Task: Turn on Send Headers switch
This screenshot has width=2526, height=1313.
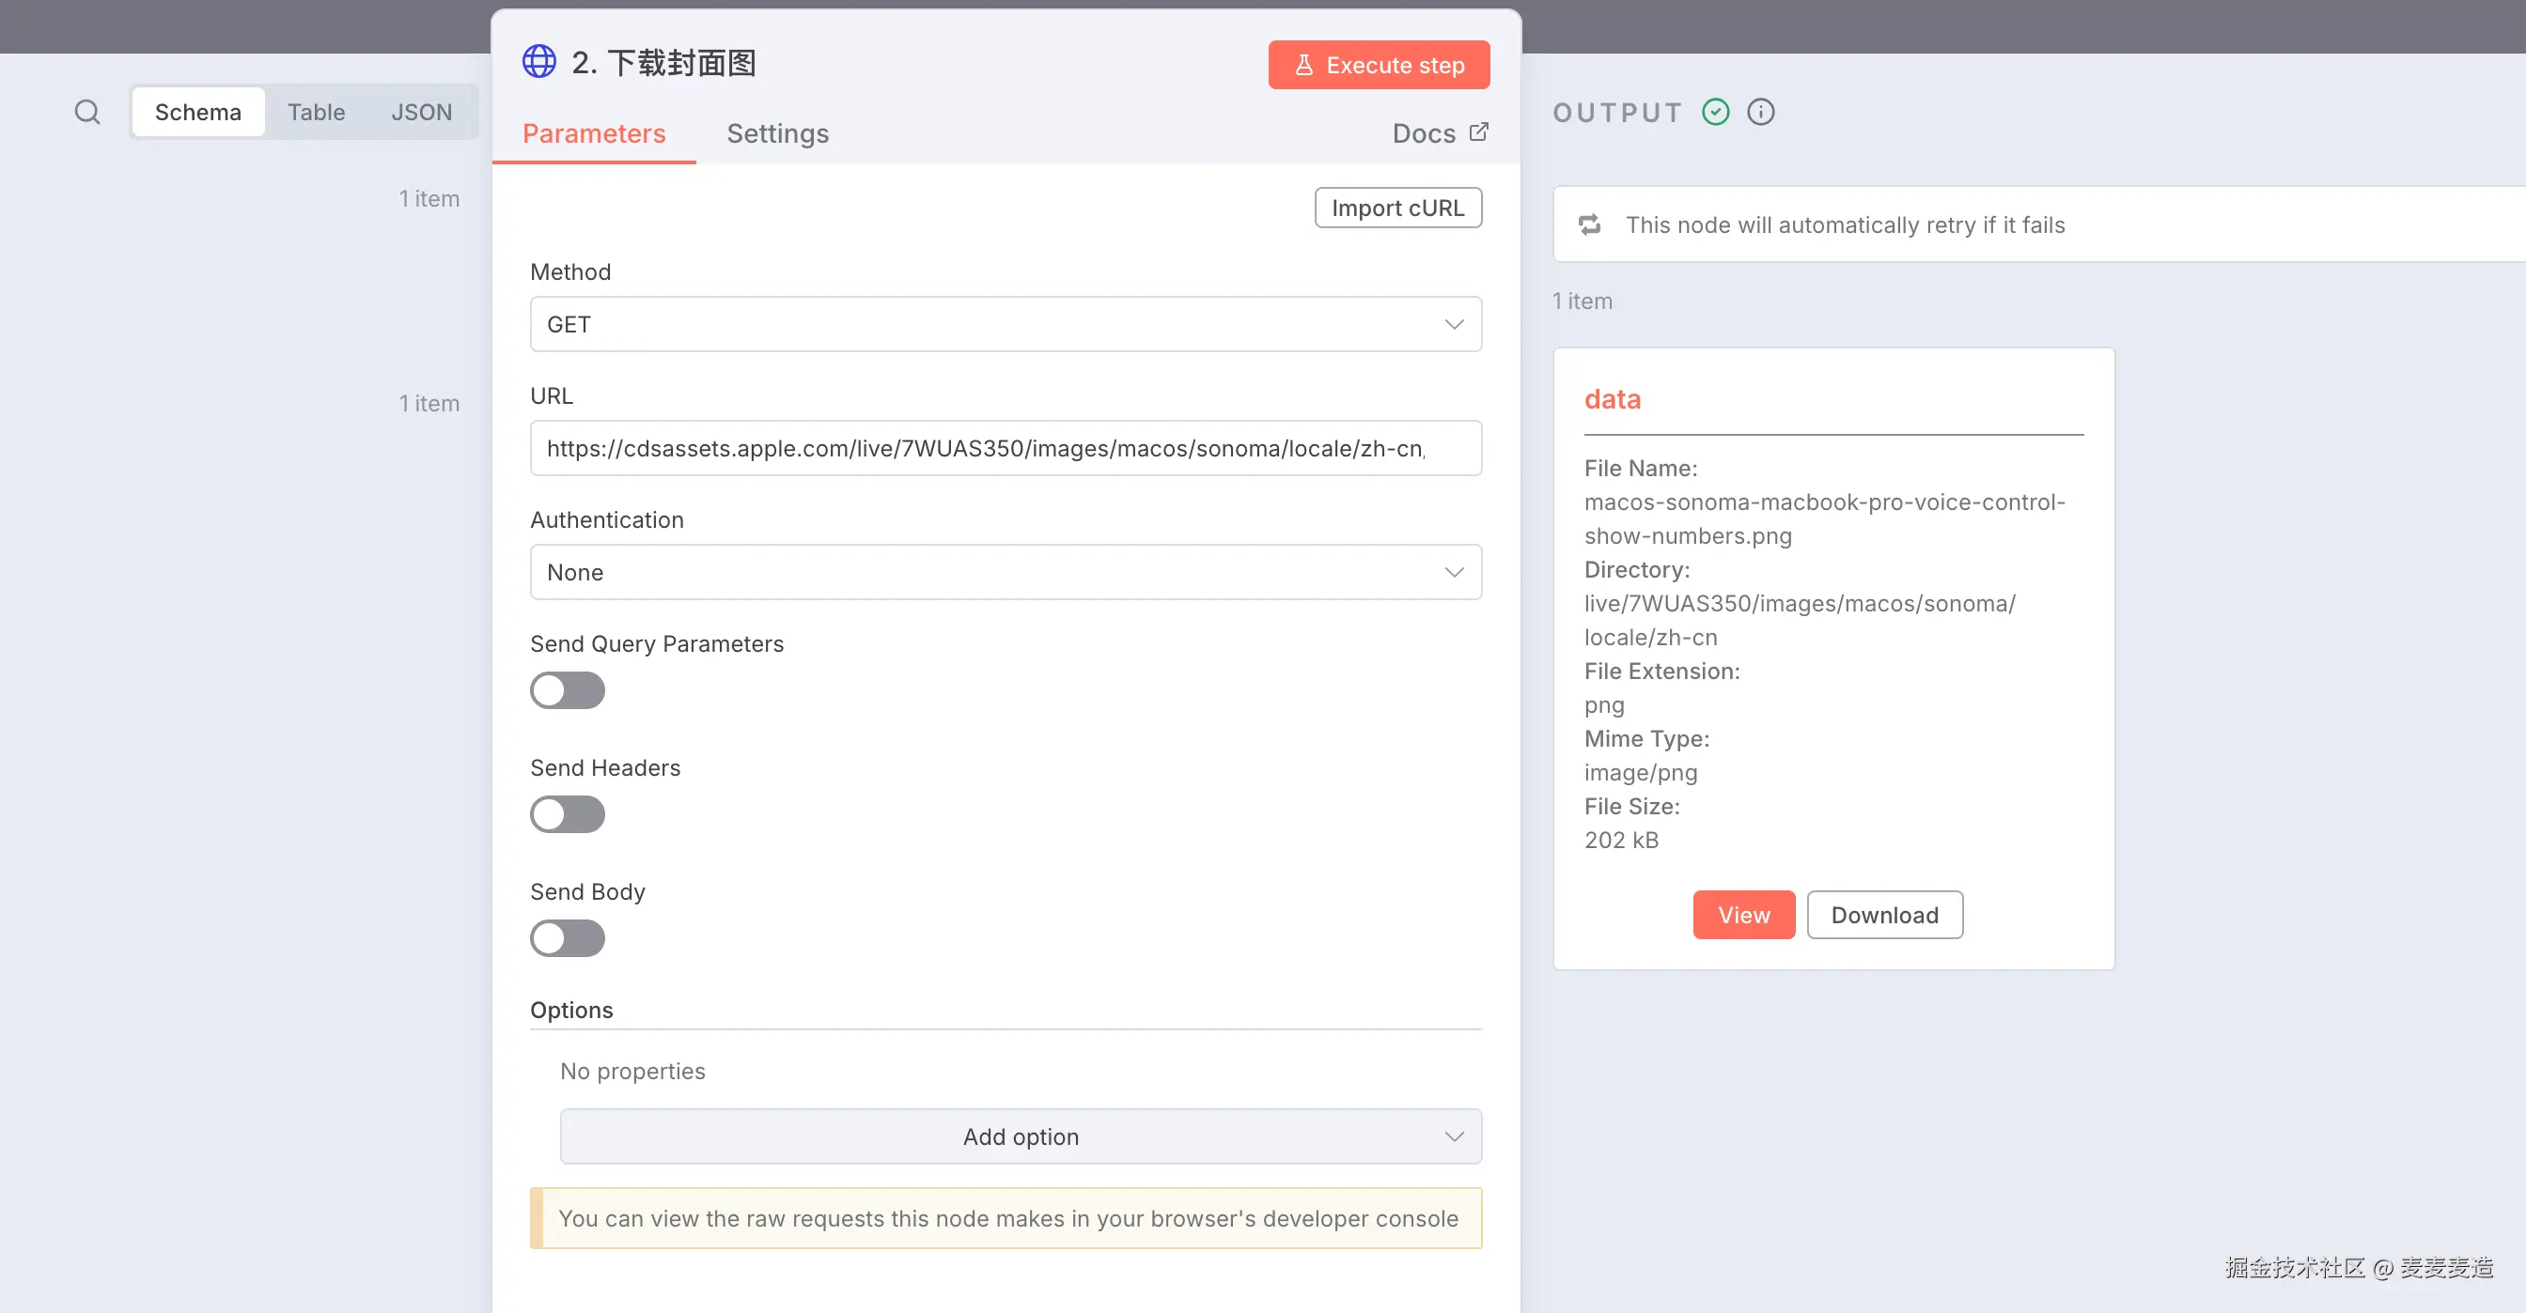Action: [567, 813]
